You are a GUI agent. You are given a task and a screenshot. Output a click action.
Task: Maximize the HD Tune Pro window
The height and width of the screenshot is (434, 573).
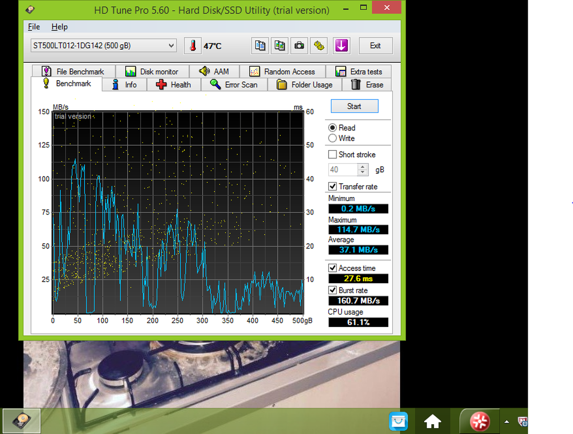(363, 8)
